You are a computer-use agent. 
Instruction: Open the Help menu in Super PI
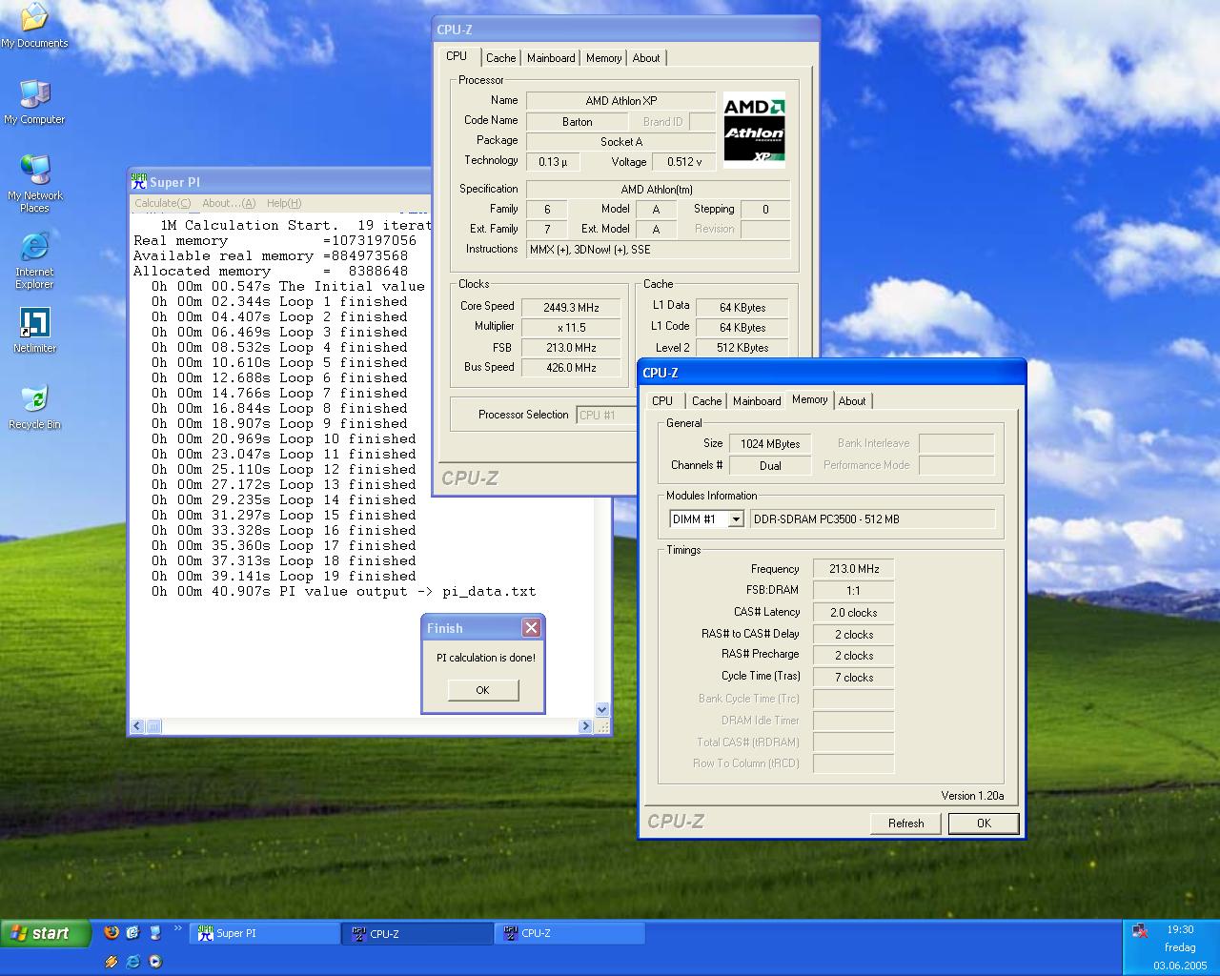(x=284, y=203)
